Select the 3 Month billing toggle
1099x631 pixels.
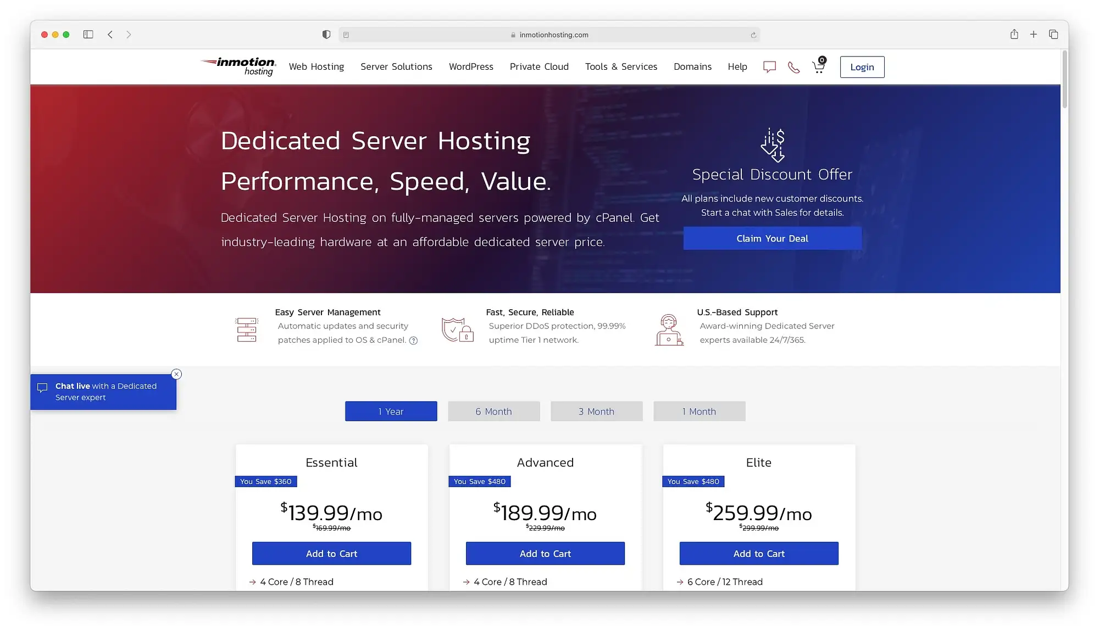coord(596,411)
